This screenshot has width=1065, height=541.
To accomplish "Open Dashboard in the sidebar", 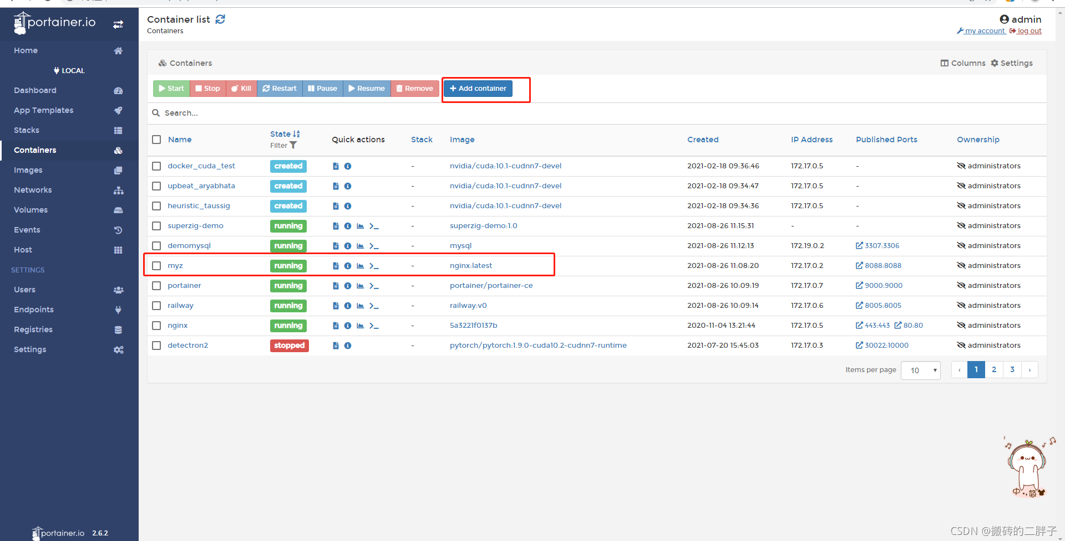I will 69,90.
